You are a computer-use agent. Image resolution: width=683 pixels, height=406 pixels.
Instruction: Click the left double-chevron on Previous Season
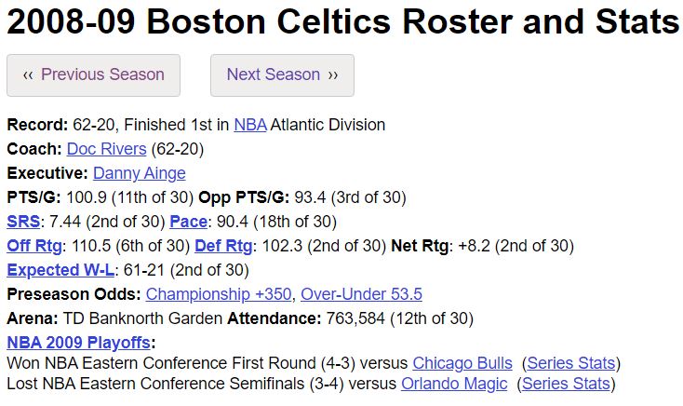tap(28, 75)
